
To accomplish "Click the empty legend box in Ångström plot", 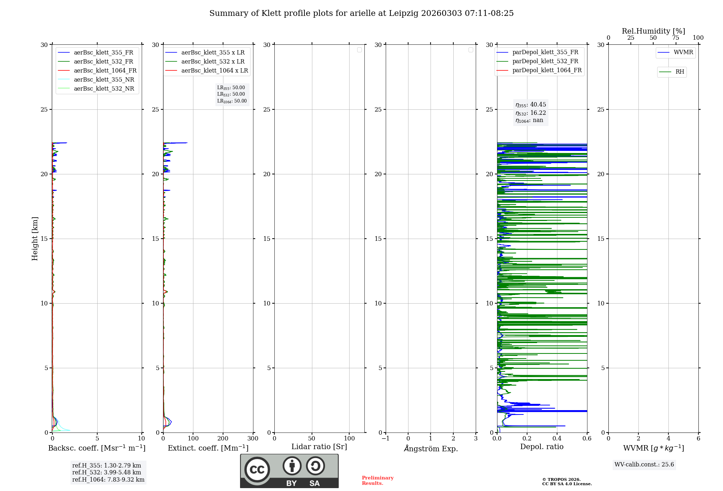I will [x=471, y=50].
